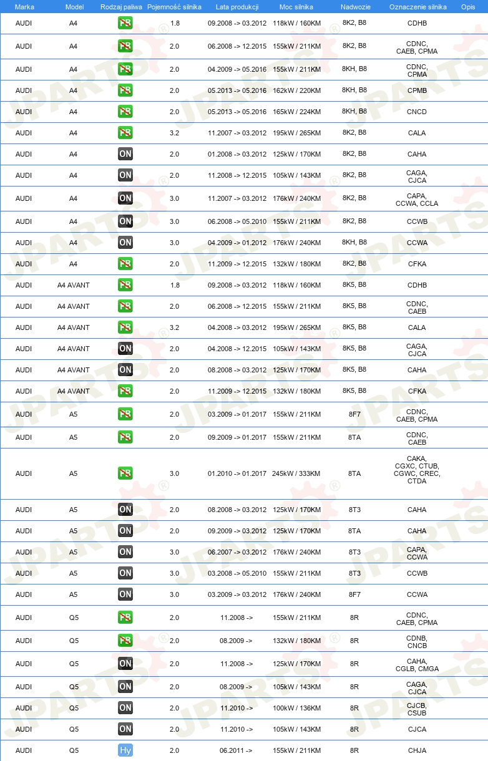Select the diesel icon for Q5 CJCB, CSUB
The image size is (488, 761).
[125, 708]
